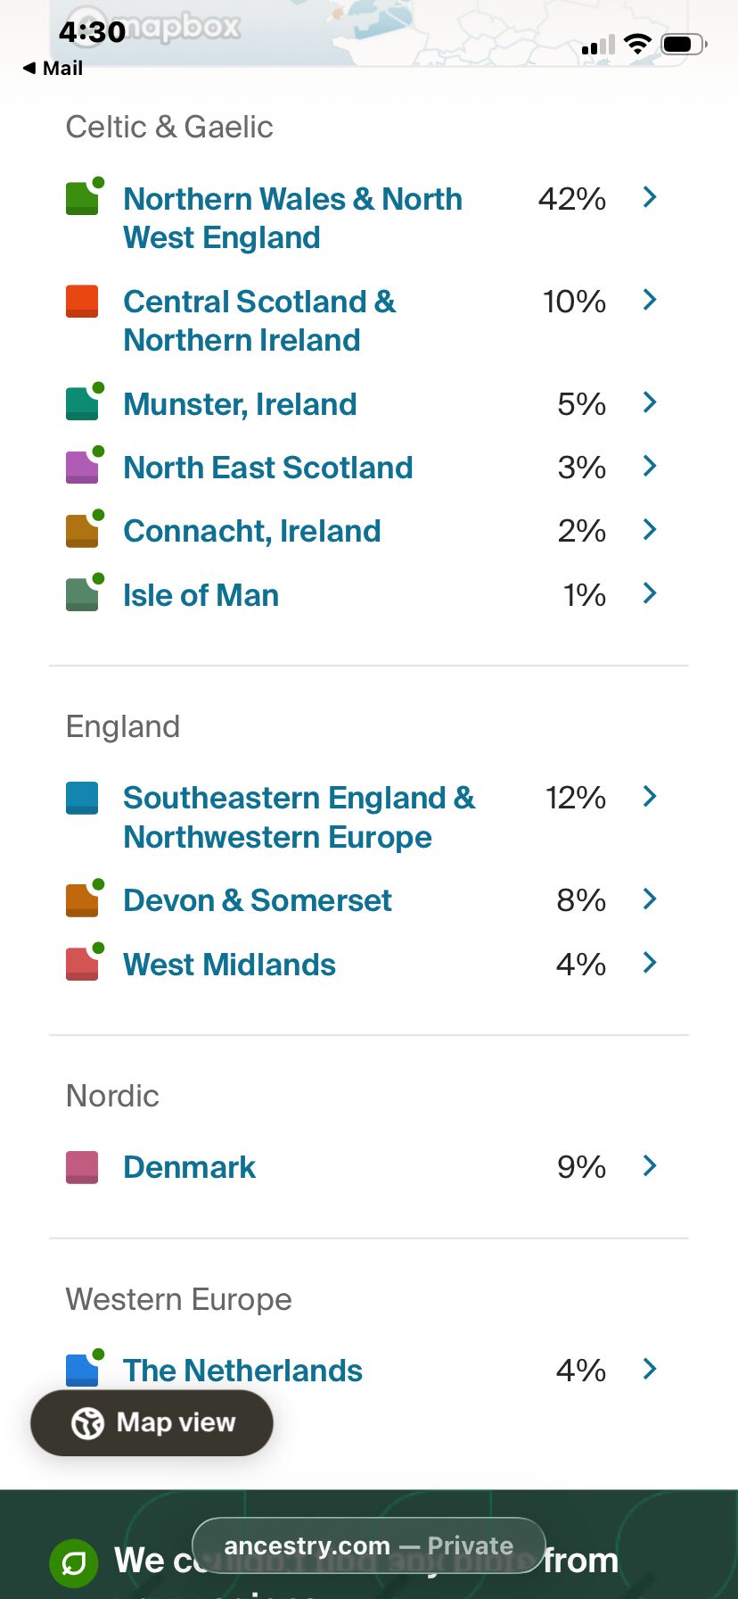Tap the Isle of Man region icon
Image resolution: width=738 pixels, height=1599 pixels.
[83, 595]
